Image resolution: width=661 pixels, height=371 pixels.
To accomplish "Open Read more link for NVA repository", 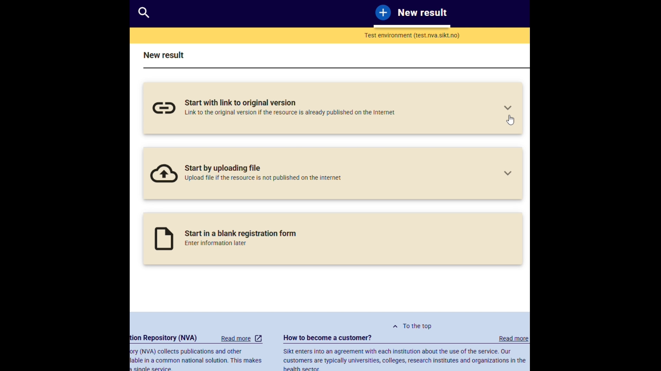I will (236, 339).
